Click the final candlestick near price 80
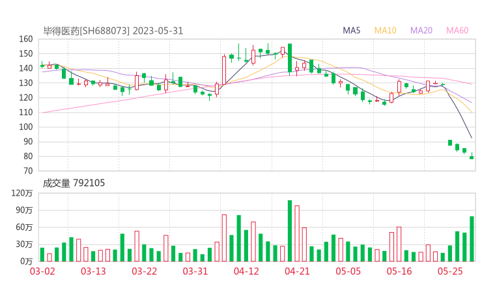The height and width of the screenshot is (286, 482). click(x=472, y=156)
